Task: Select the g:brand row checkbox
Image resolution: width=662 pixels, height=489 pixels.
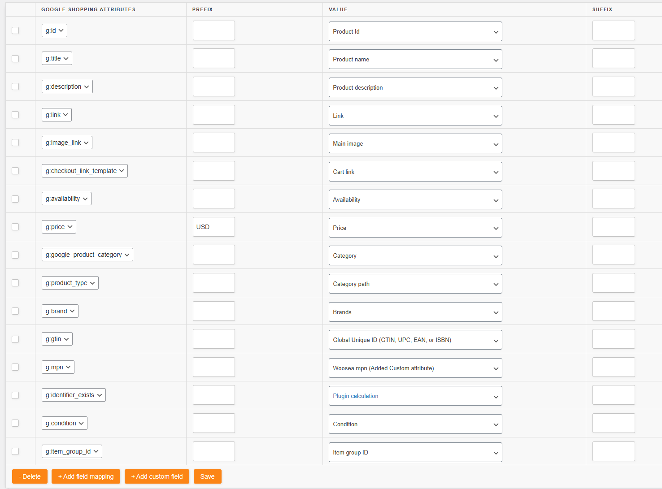Action: 15,311
